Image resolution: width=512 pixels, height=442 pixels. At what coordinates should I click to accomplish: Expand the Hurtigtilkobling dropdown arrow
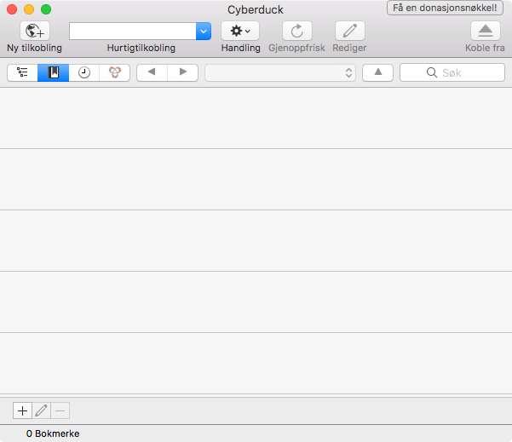point(204,32)
